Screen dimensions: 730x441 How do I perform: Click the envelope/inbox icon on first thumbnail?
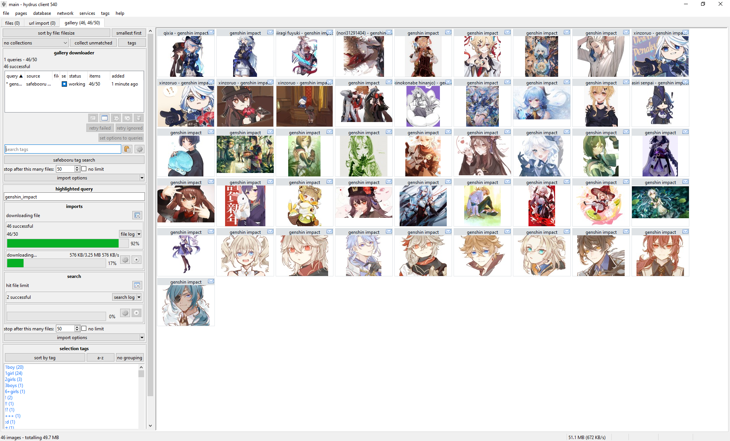(x=211, y=32)
